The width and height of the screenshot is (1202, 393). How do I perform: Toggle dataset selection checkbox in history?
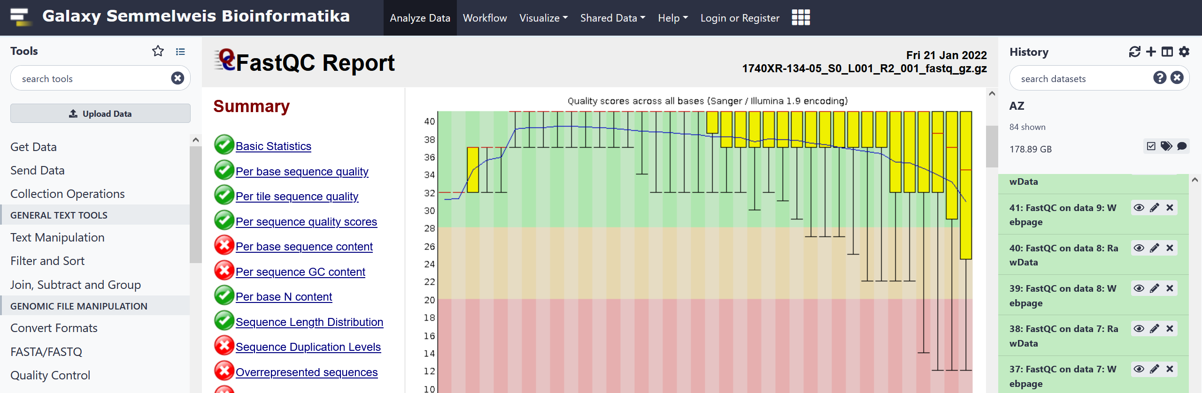click(x=1151, y=146)
